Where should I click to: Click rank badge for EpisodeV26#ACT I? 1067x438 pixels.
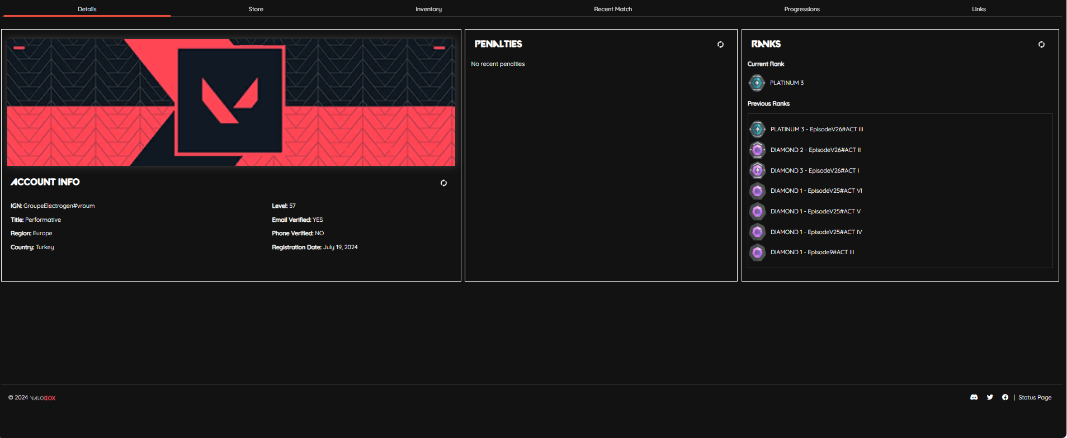pos(757,170)
